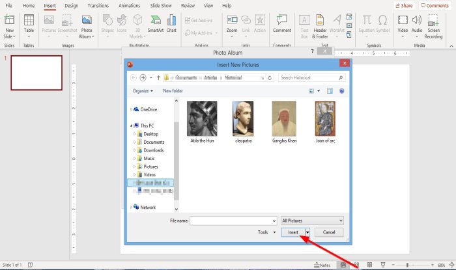Switch to the Review tab
This screenshot has width=456, height=270.
coord(188,5)
